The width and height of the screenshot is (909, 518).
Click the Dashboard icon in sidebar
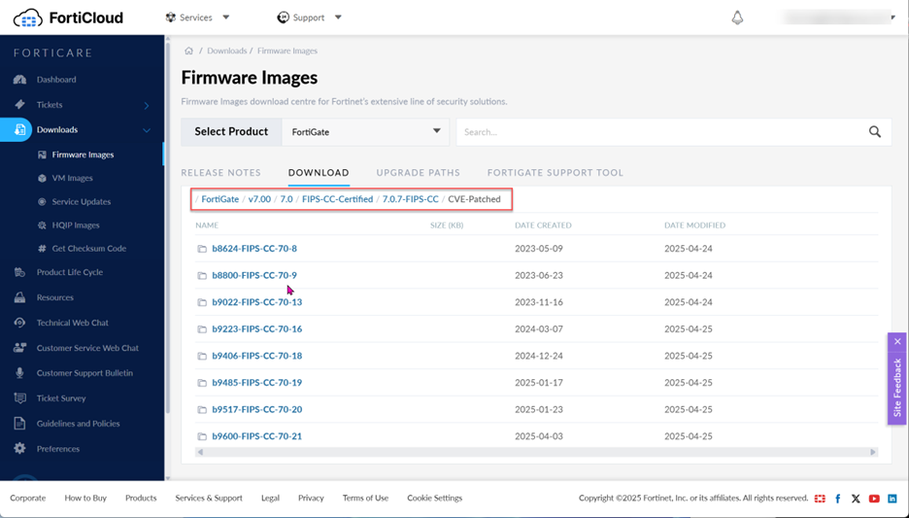pyautogui.click(x=19, y=80)
